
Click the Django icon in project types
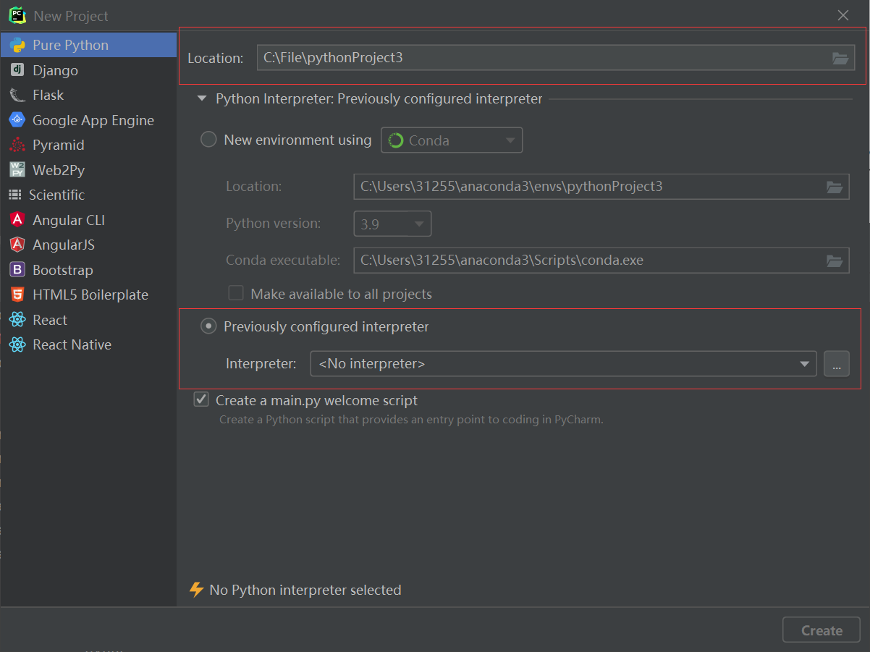[x=17, y=70]
